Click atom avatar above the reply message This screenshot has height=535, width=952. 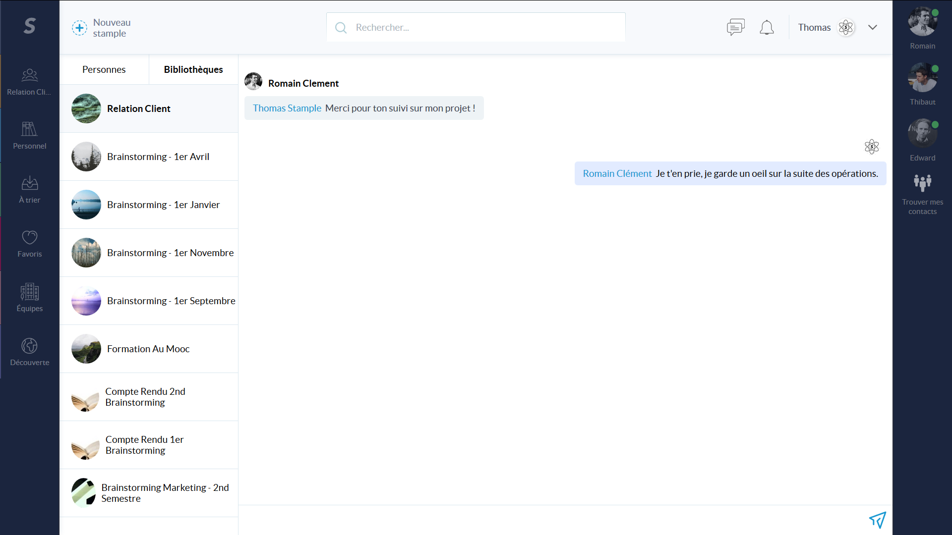(x=872, y=147)
